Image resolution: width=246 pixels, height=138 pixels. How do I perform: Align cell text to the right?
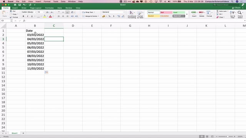tap(67, 16)
